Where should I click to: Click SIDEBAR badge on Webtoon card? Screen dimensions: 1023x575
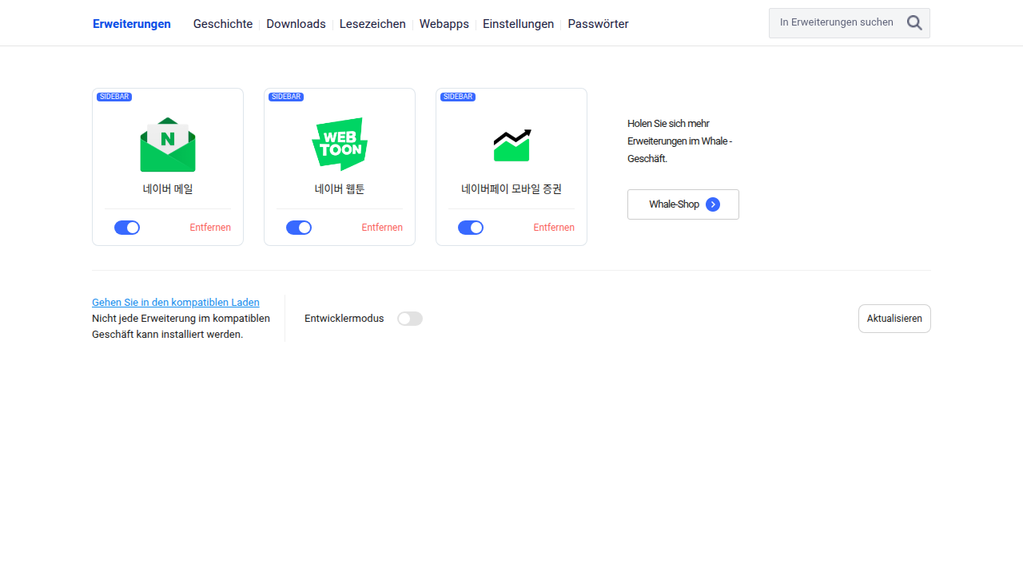click(x=286, y=97)
